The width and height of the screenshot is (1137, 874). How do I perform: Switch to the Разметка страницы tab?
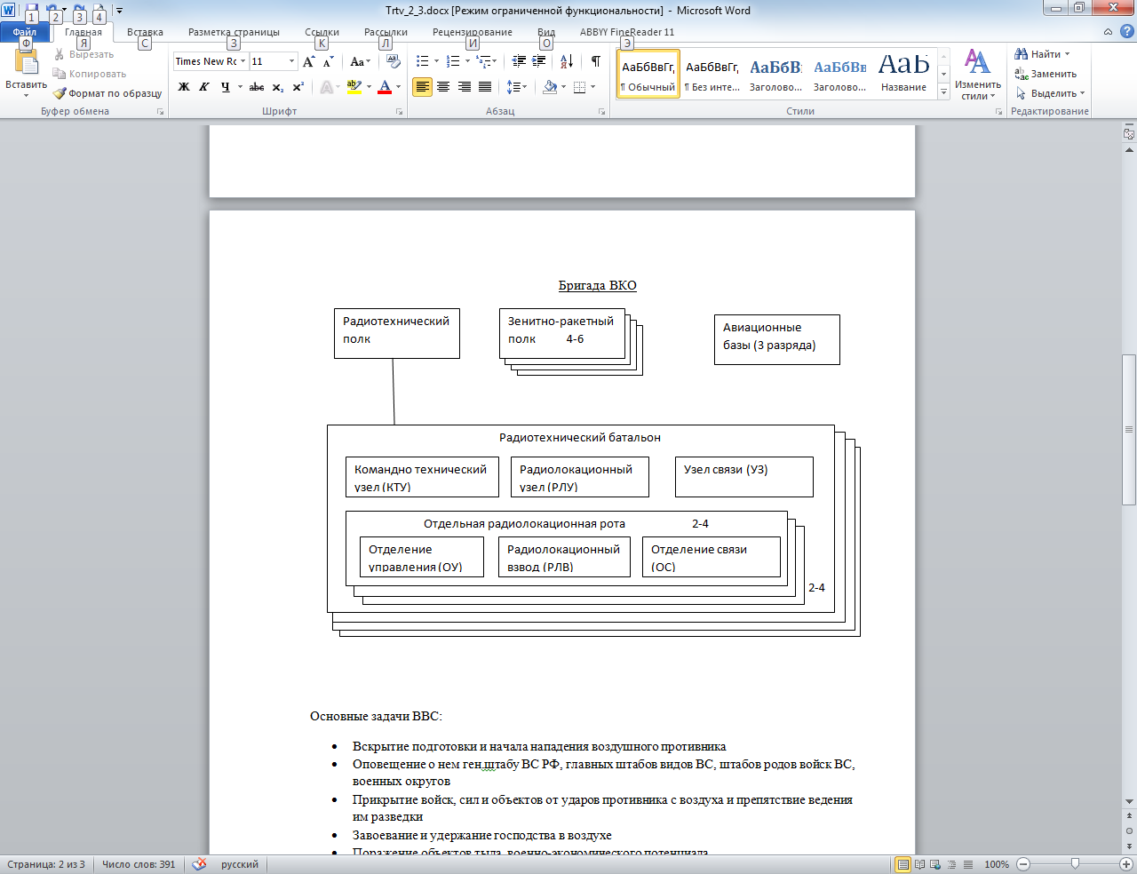coord(234,32)
